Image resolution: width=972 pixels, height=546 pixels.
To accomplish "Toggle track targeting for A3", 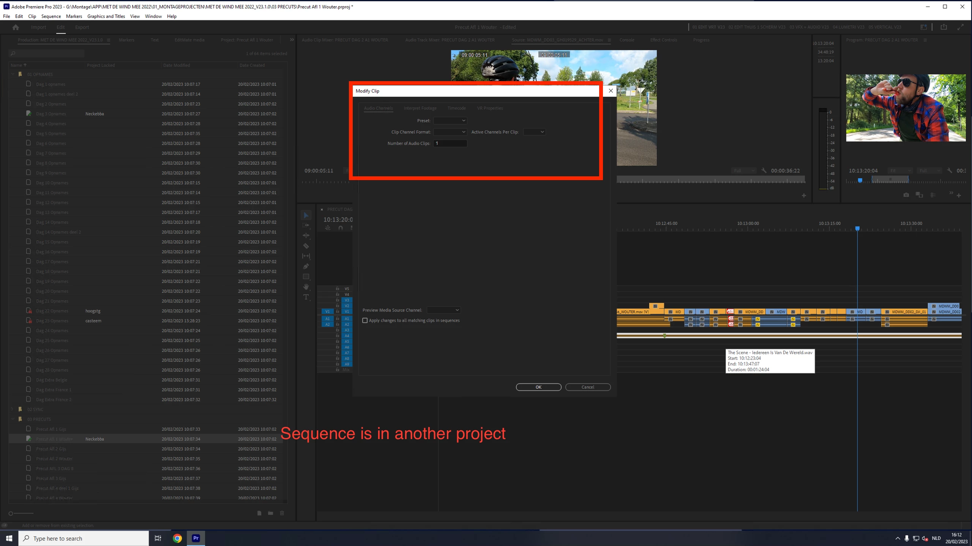I will point(347,330).
